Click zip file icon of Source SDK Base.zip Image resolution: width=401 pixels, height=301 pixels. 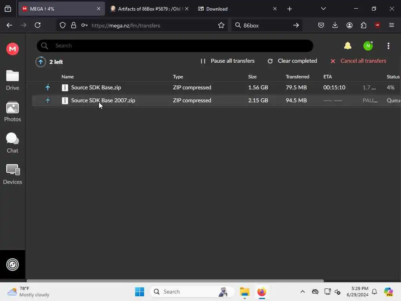[65, 87]
